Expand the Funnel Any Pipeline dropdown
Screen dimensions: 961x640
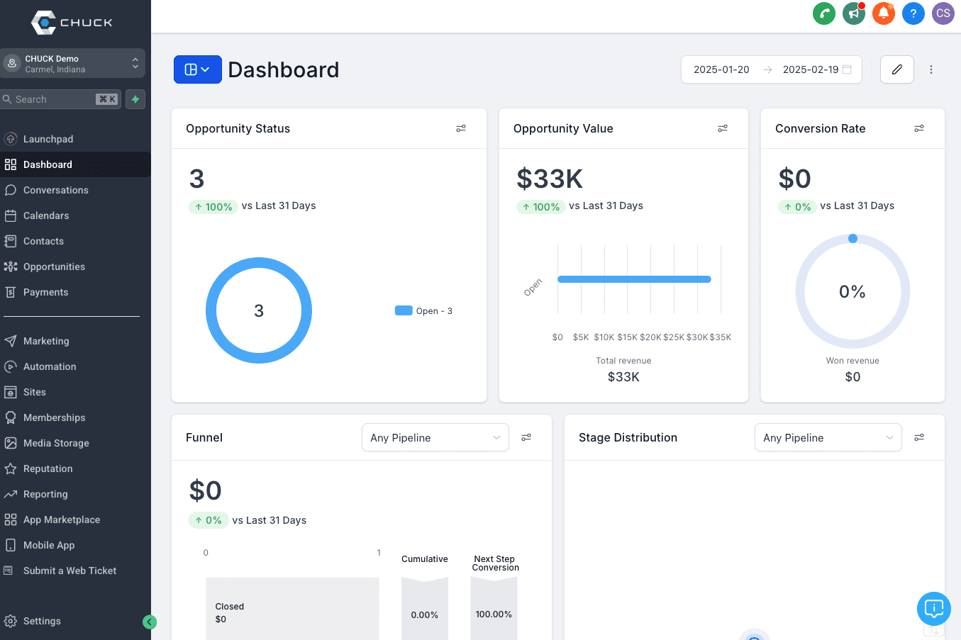point(435,438)
